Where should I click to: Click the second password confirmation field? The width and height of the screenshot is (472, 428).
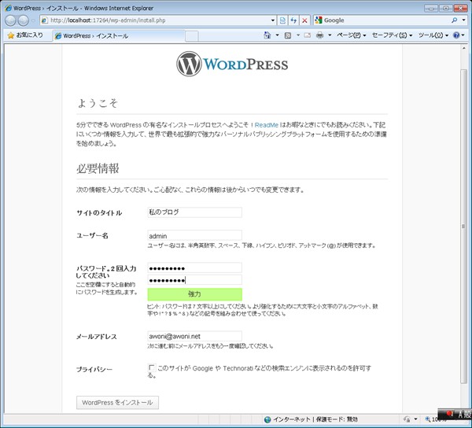[x=194, y=280]
